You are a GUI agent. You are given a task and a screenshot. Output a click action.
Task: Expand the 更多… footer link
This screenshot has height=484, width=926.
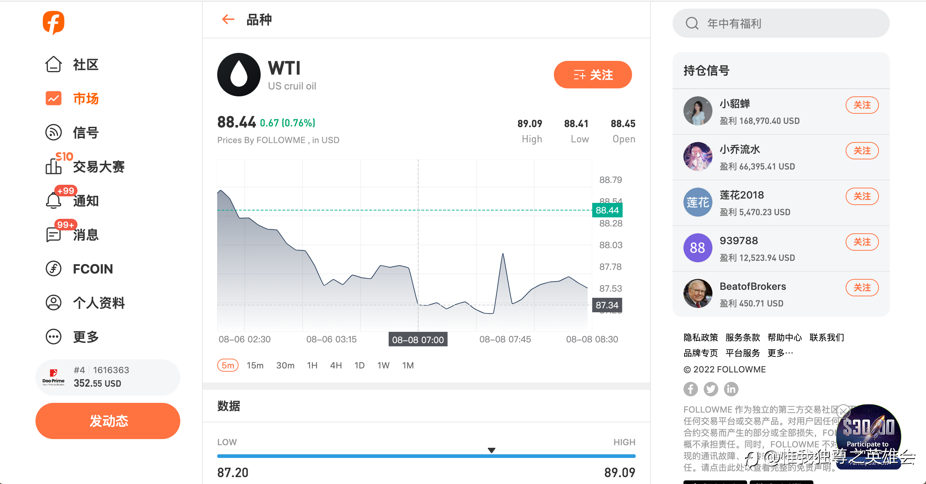pyautogui.click(x=780, y=353)
